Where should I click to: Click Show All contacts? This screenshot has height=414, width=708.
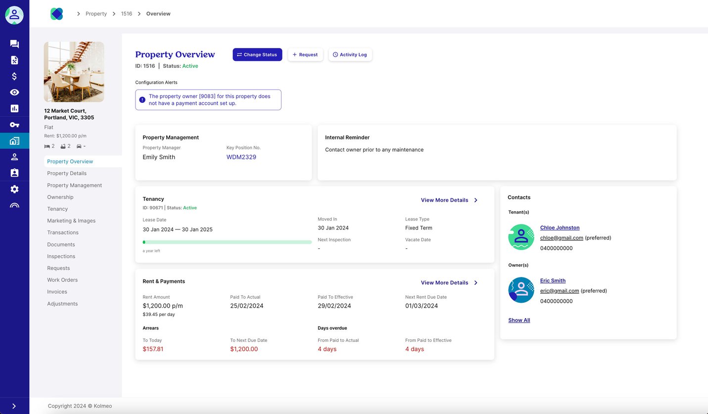tap(519, 320)
